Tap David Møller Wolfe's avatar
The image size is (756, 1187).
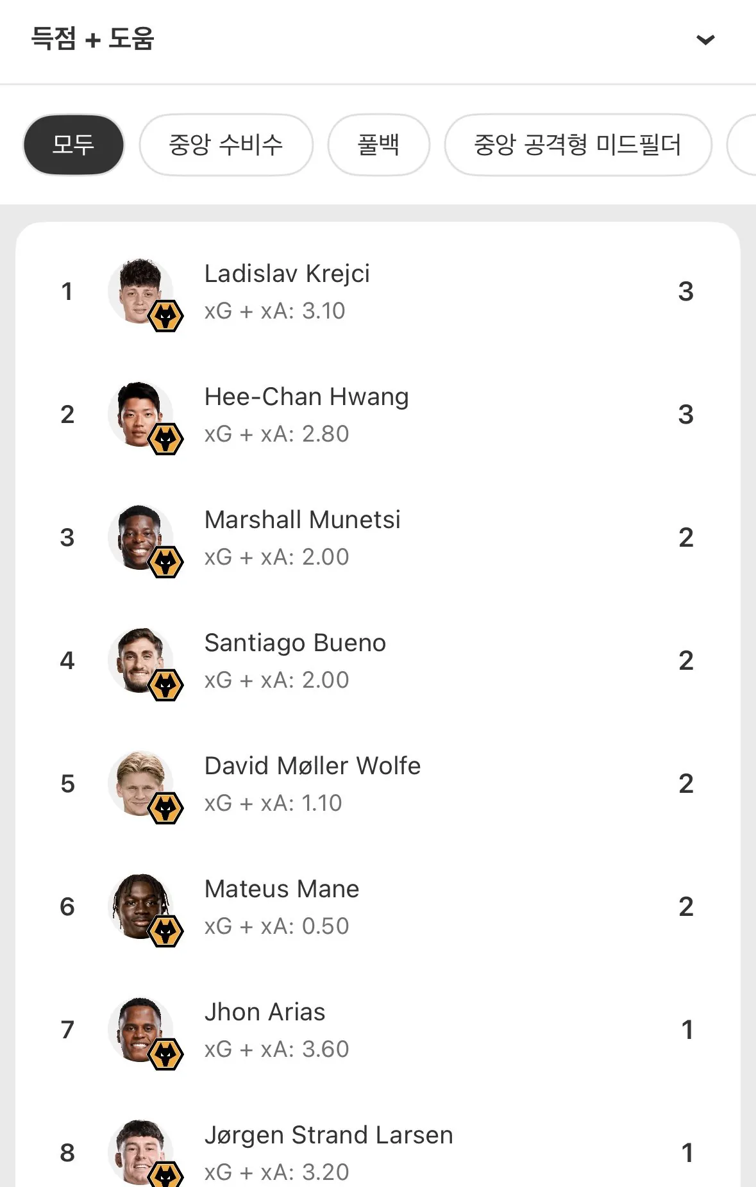click(x=140, y=783)
